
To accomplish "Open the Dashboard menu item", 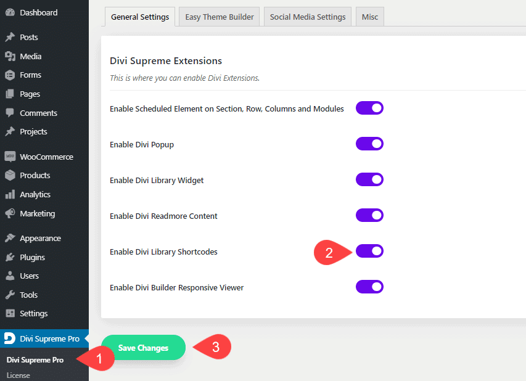I will pyautogui.click(x=39, y=12).
